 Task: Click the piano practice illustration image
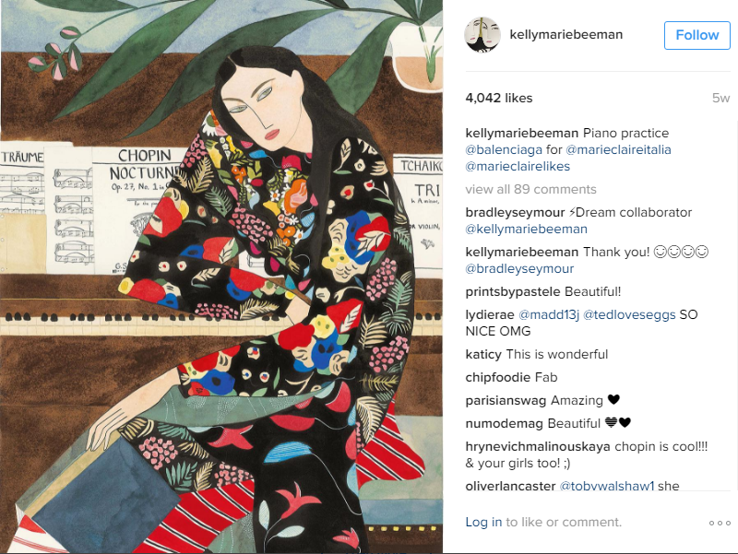pyautogui.click(x=221, y=277)
